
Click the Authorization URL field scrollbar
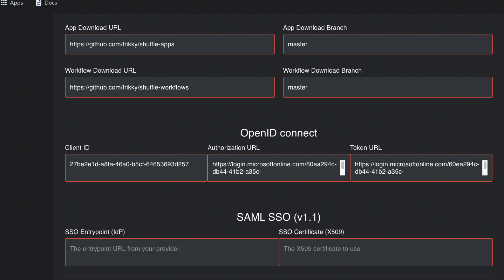342,168
